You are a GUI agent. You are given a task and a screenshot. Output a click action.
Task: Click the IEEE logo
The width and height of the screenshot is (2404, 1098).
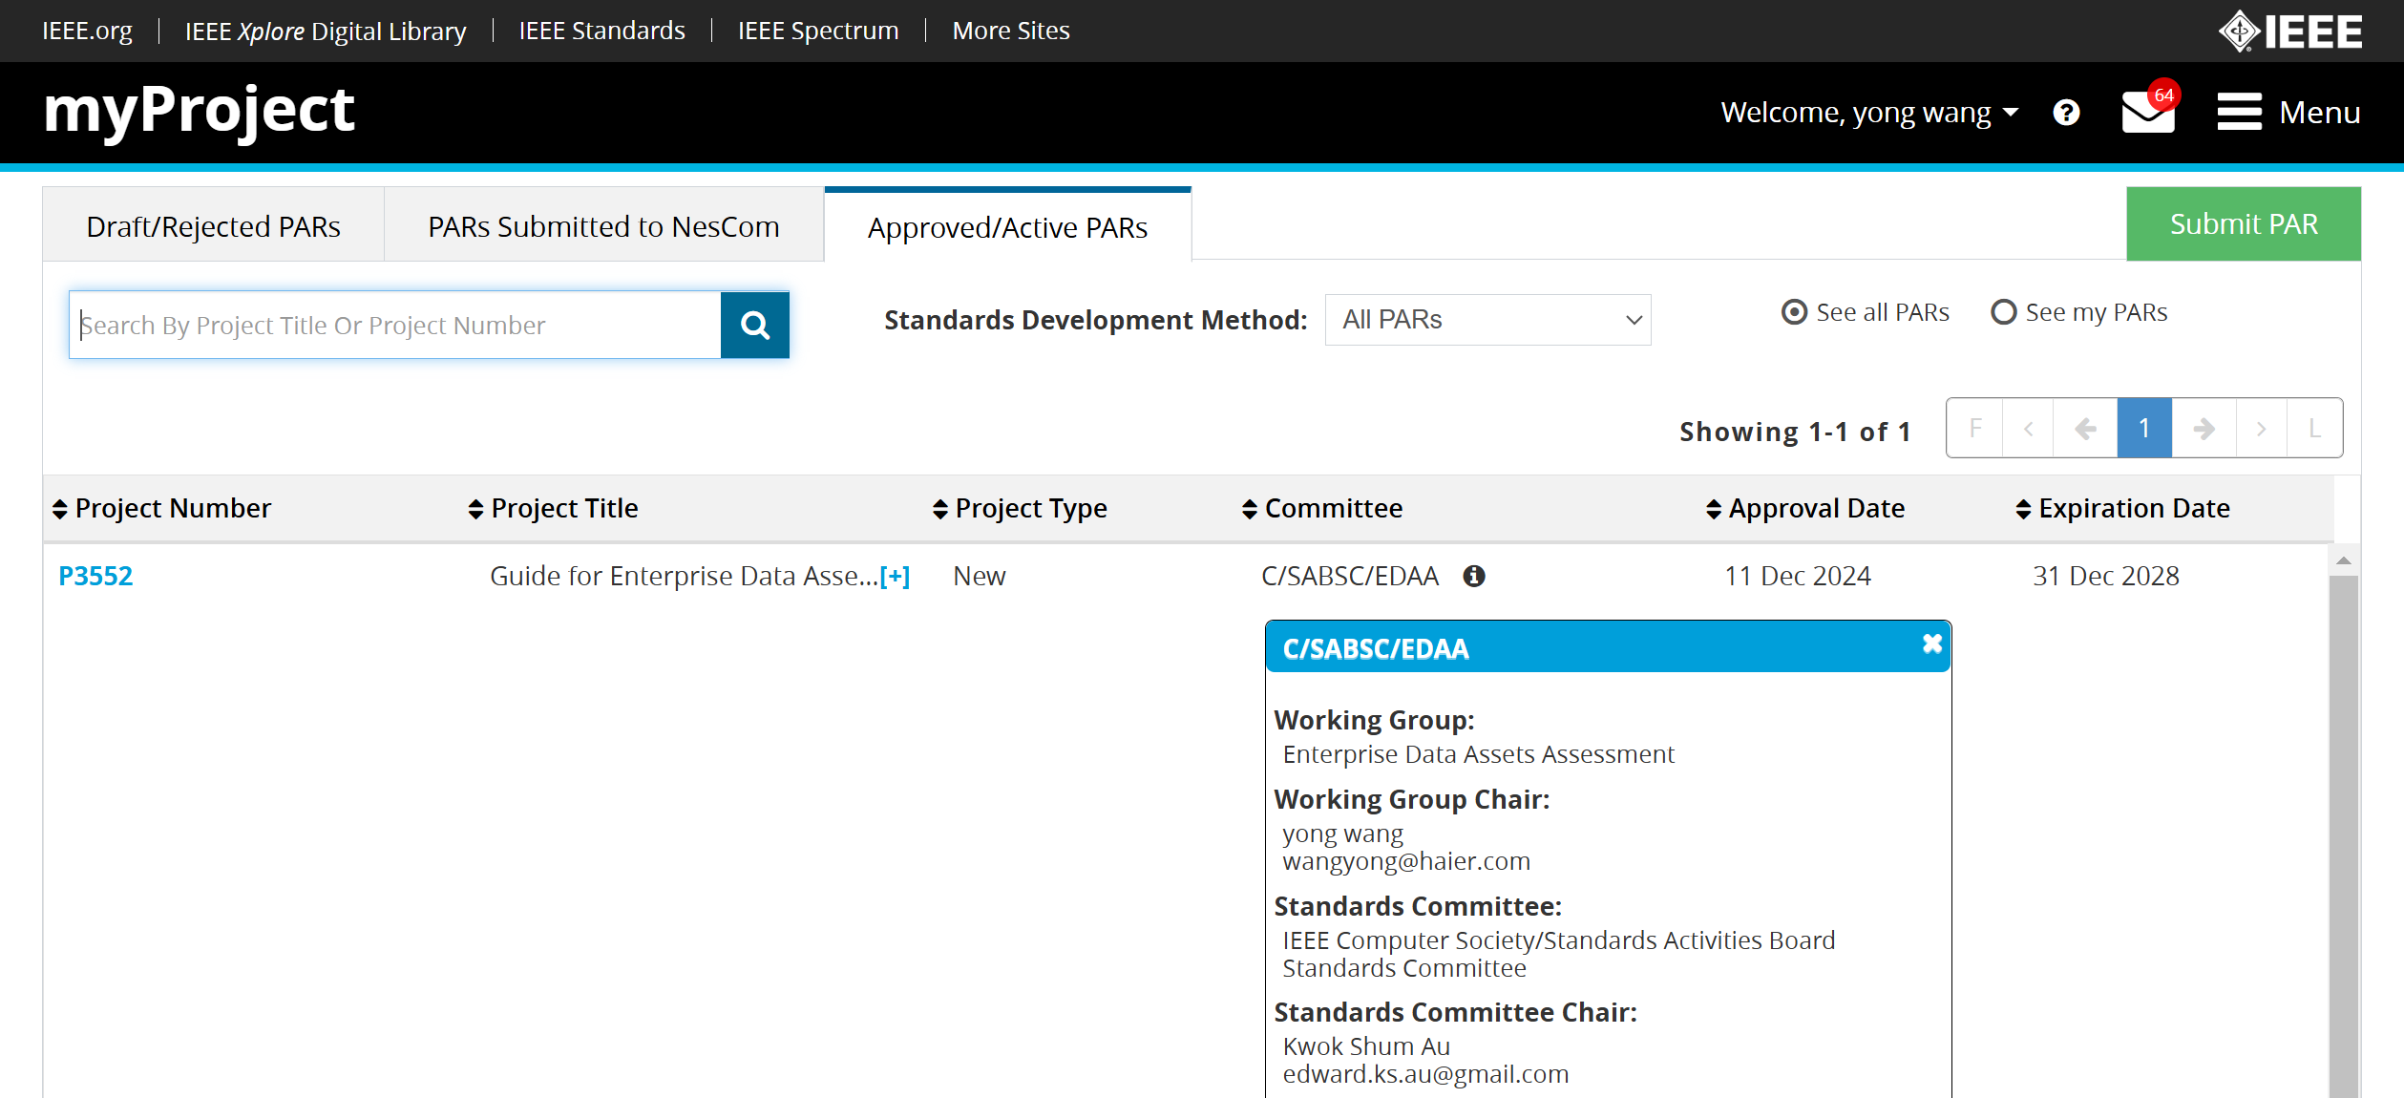2288,31
